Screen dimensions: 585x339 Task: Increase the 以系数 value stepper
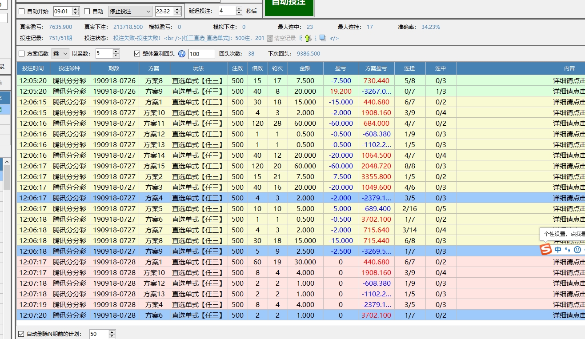coord(116,52)
